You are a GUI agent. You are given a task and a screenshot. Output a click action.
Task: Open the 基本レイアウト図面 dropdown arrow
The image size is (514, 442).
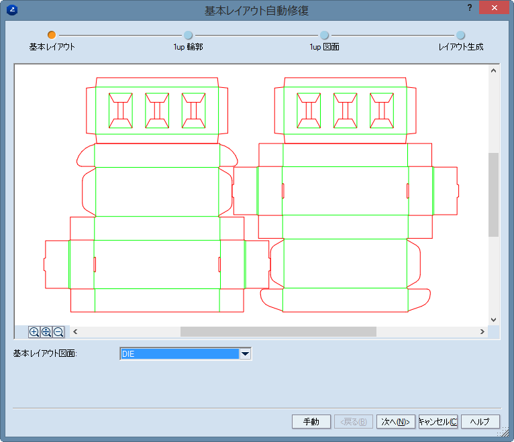tap(245, 354)
